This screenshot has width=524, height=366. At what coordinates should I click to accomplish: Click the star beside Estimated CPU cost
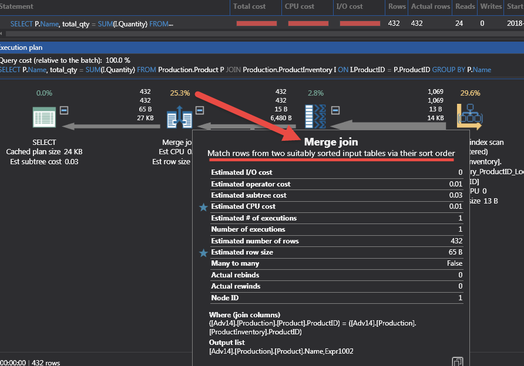203,207
